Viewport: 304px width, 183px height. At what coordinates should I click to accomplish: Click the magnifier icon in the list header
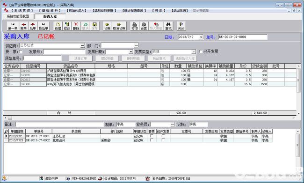click(6, 132)
